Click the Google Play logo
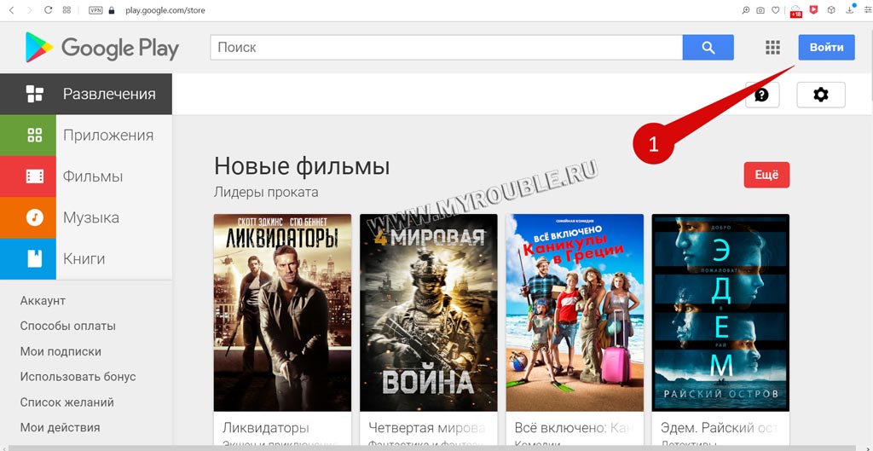 pyautogui.click(x=102, y=48)
